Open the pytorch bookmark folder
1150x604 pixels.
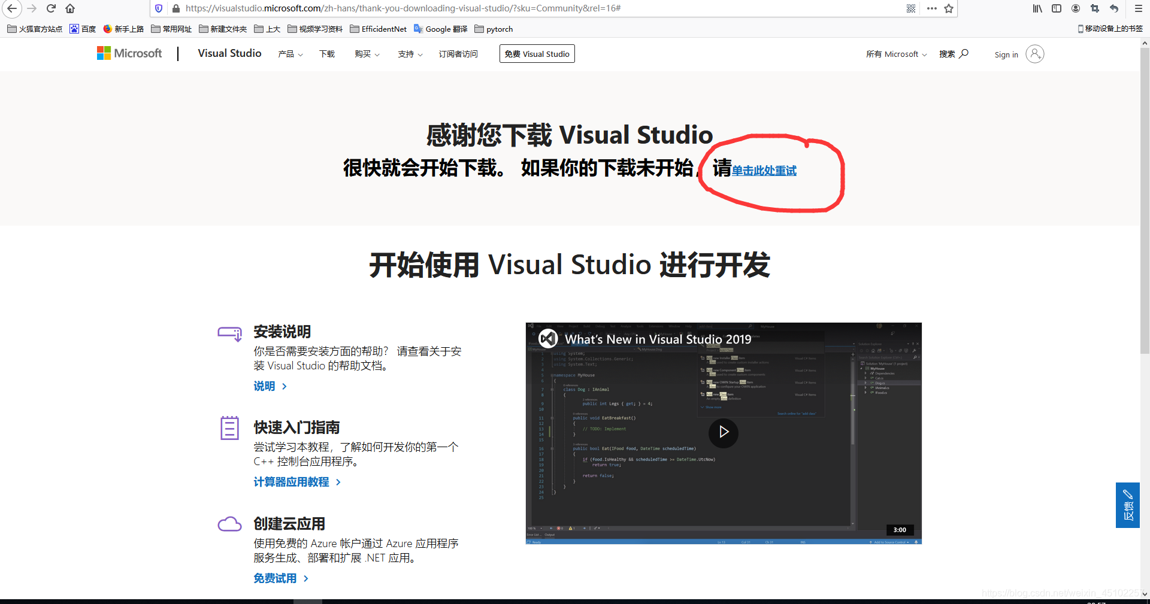point(494,29)
